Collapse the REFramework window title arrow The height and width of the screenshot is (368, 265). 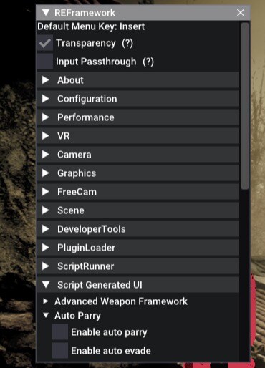click(x=46, y=12)
